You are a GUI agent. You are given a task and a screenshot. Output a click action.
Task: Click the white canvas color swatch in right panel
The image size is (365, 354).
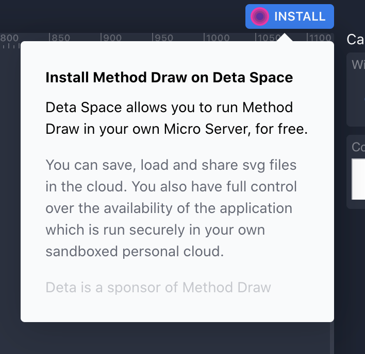click(358, 179)
